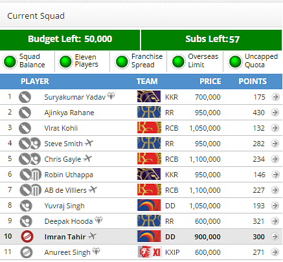283x262 pixels.
Task: Expand Anureet Singh's row arrow
Action: [x=275, y=252]
